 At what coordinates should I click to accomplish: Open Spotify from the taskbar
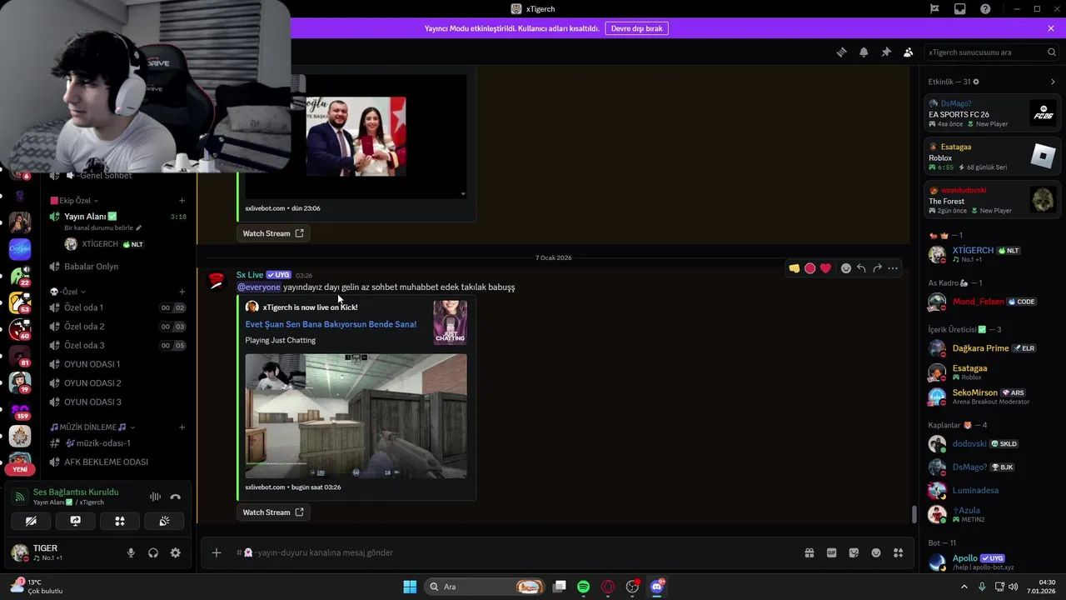pos(583,587)
